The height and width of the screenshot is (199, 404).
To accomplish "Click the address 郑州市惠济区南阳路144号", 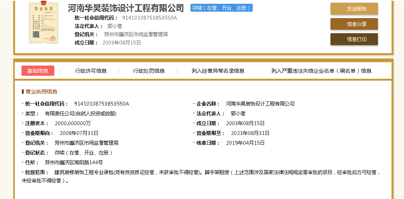I will click(74, 162).
